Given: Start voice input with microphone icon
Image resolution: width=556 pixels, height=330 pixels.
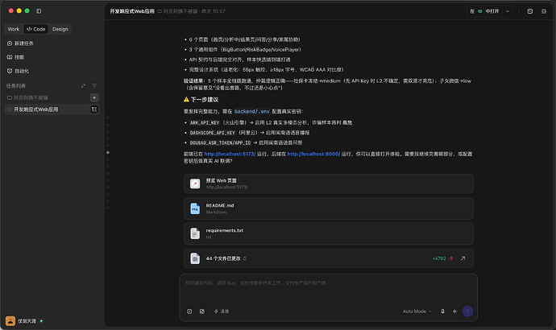Looking at the screenshot, I should pos(442,311).
